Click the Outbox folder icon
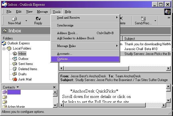This screenshot has width=173, height=116. 15,59
